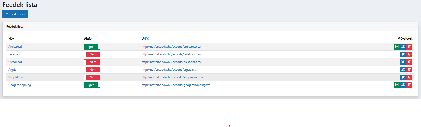Open the tools settings icon for ShopMánia

[x=403, y=77]
